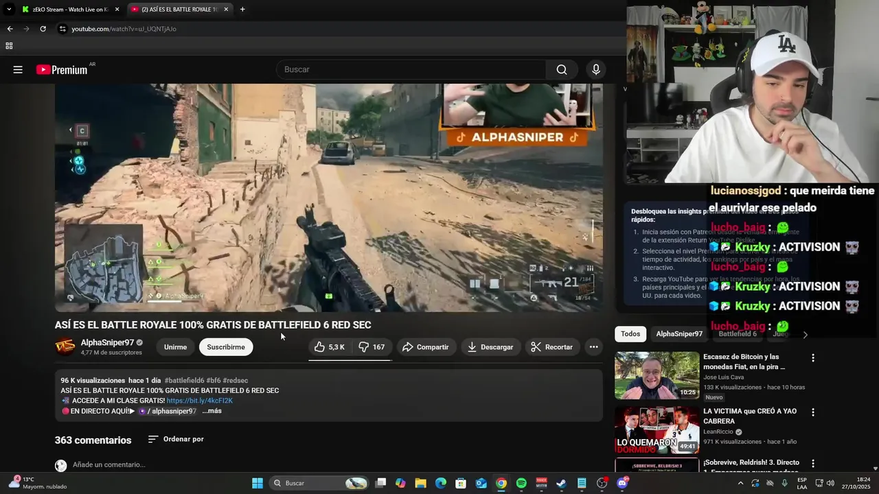
Task: Open Discord from taskbar
Action: [623, 483]
